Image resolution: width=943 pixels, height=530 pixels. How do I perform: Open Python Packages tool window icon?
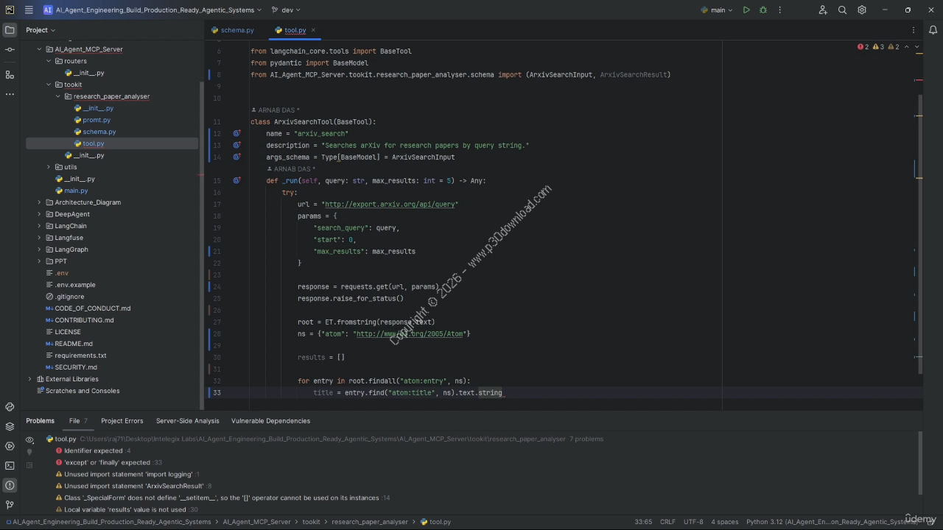click(x=10, y=426)
